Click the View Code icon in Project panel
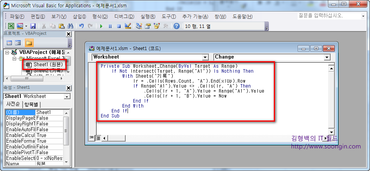 click(9, 43)
